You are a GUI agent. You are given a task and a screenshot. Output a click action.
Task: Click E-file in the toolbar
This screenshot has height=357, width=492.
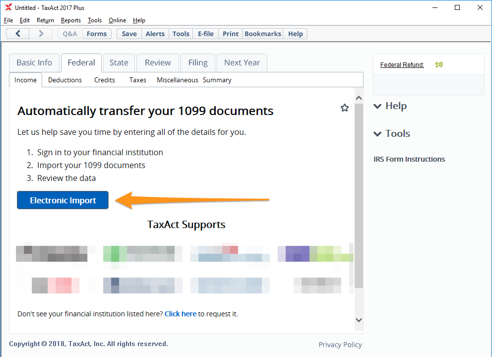pos(206,34)
